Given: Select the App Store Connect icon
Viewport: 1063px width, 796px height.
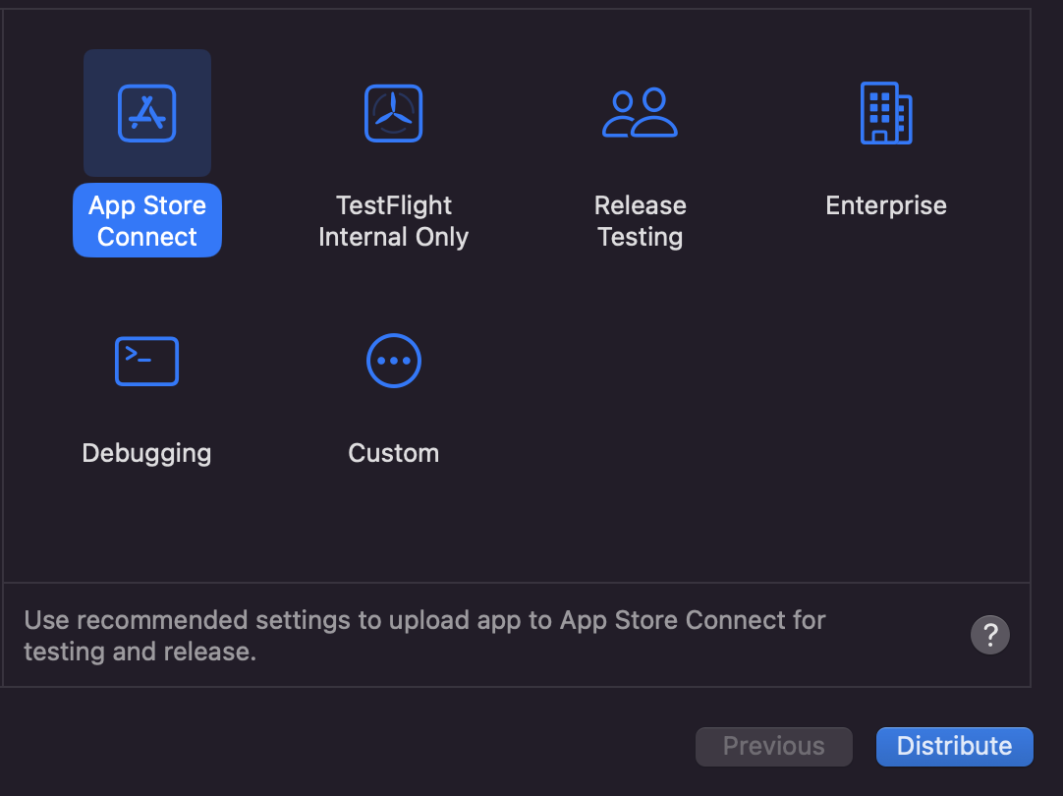Looking at the screenshot, I should tap(147, 113).
